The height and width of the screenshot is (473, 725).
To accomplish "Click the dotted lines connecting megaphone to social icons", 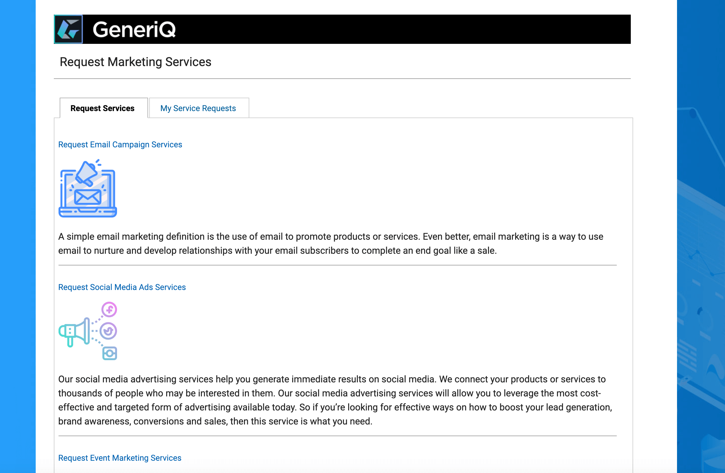I will 97,331.
